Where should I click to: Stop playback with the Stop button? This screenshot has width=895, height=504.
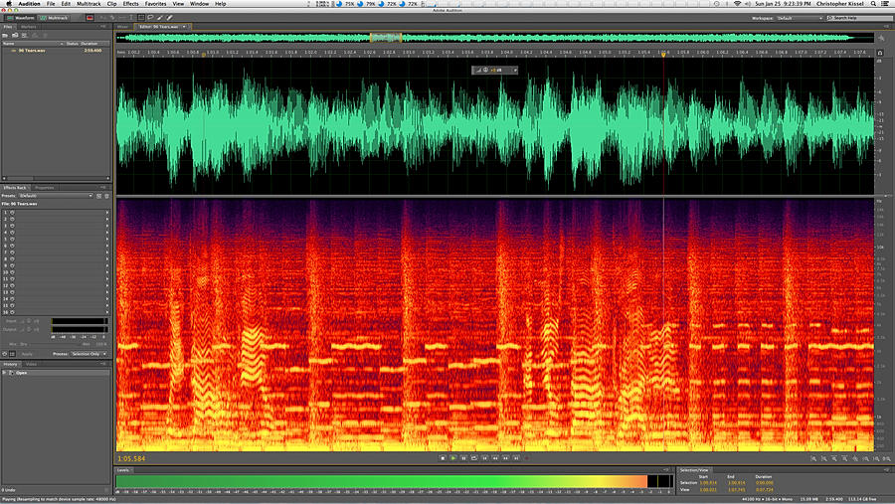point(443,457)
